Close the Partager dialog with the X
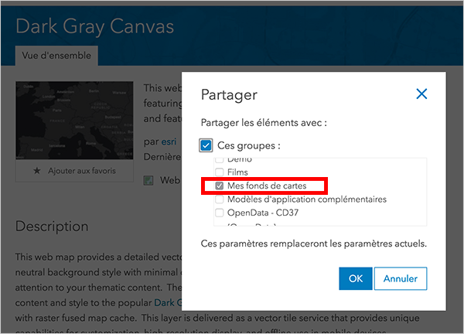The width and height of the screenshot is (464, 334). (x=421, y=94)
